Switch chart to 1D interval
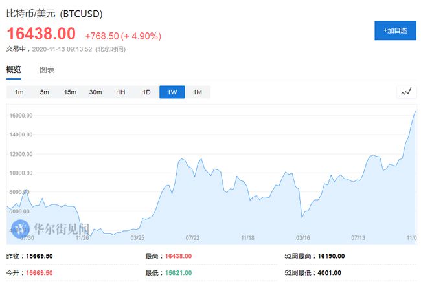 point(146,92)
